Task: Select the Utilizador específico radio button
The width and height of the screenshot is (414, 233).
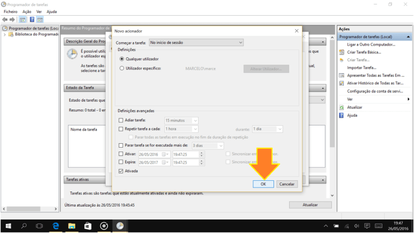Action: 121,68
